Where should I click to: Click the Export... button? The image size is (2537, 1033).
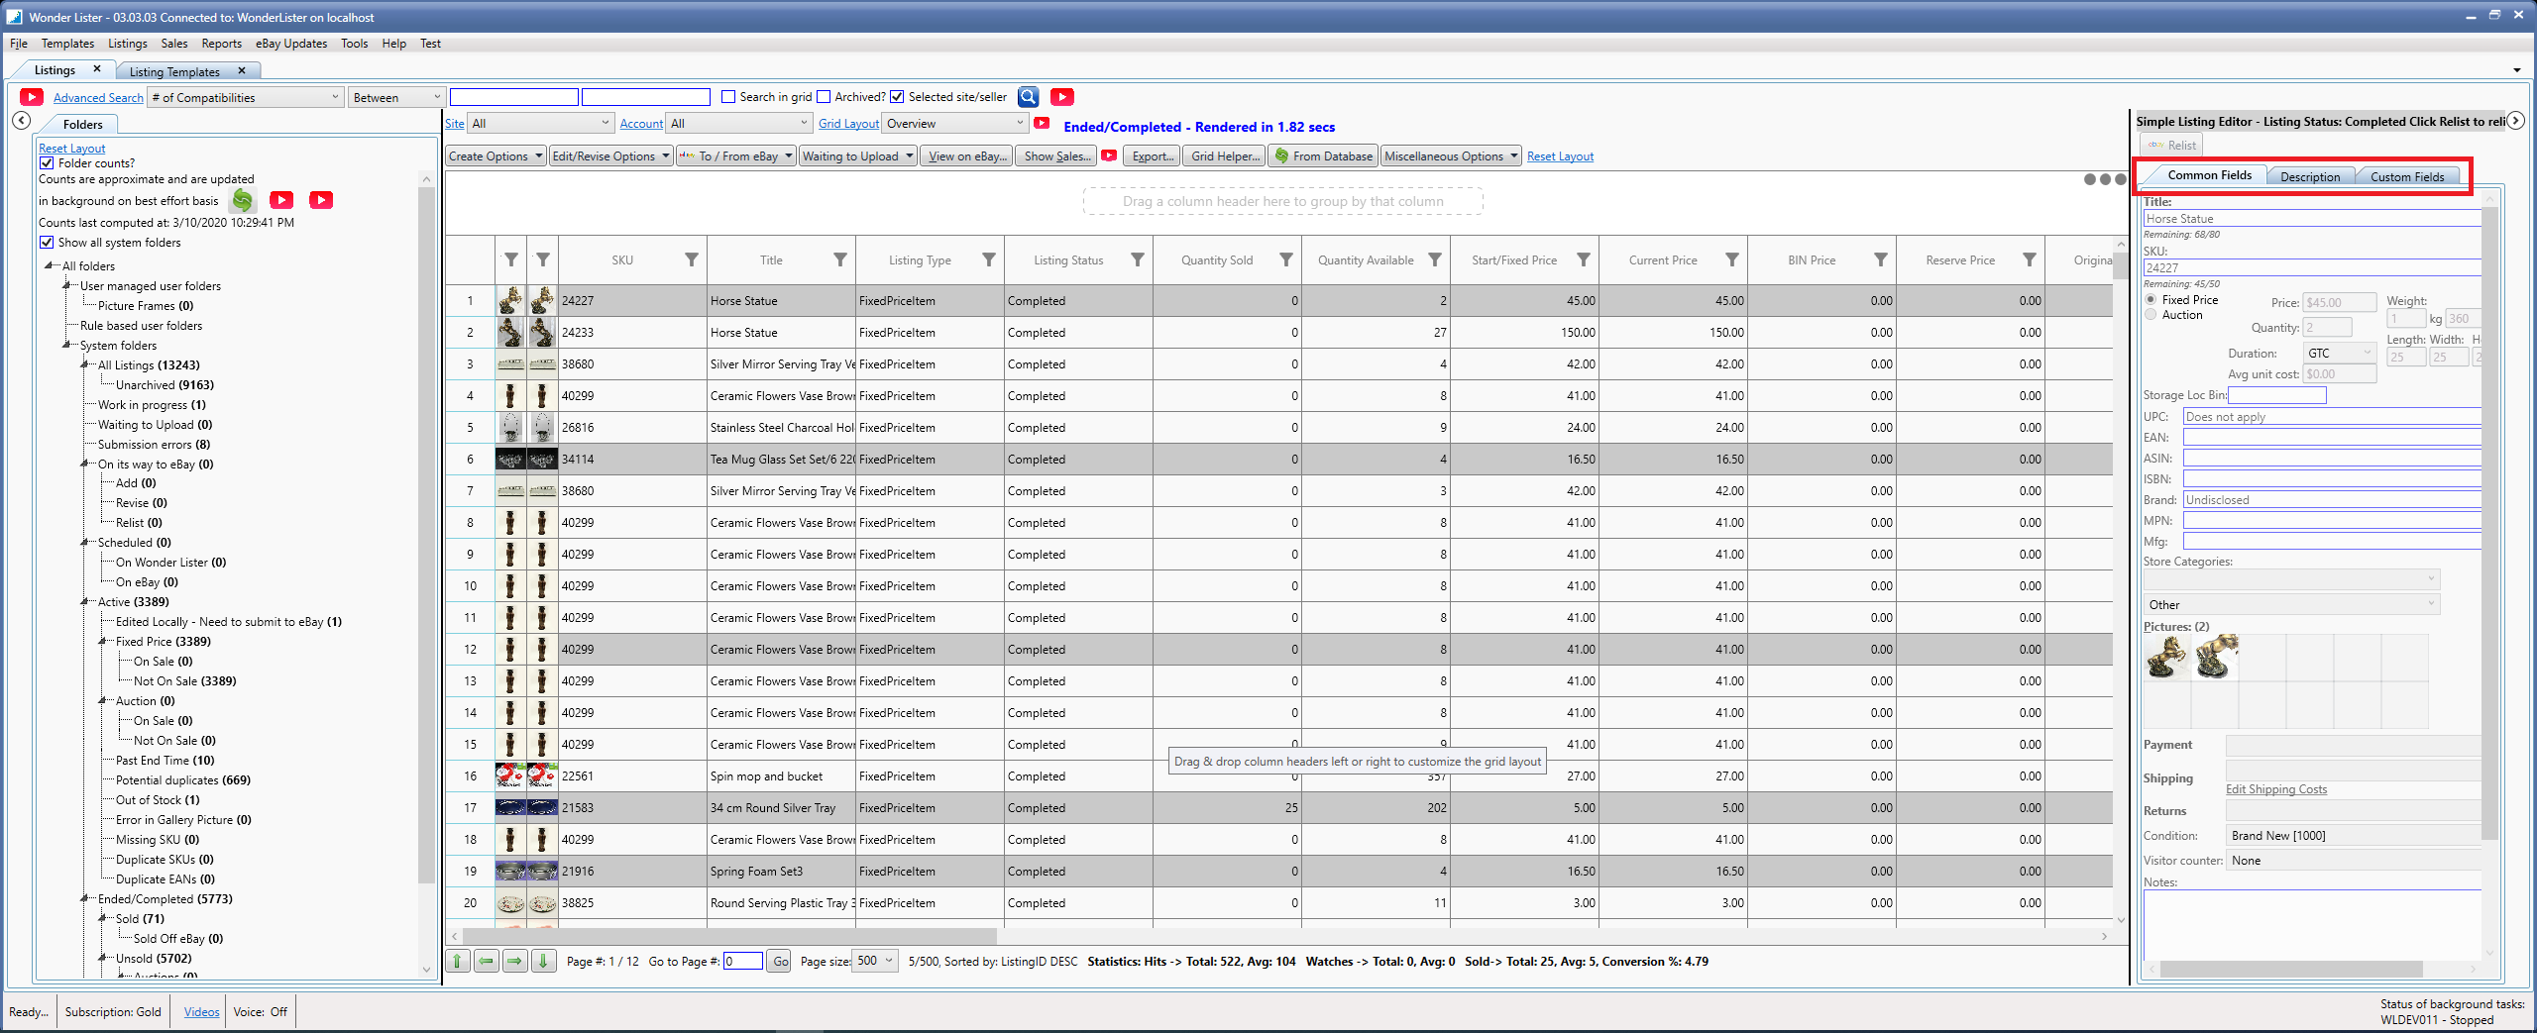coord(1153,155)
